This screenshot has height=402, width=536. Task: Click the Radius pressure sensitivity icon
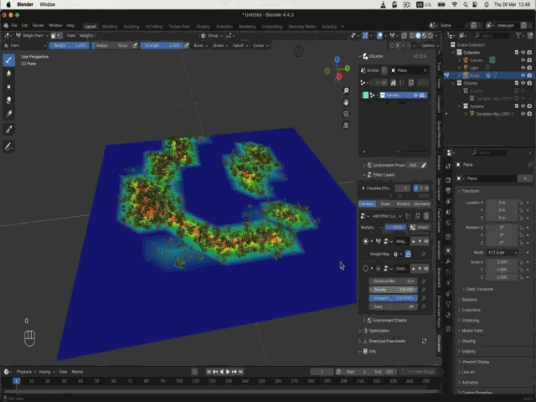pos(135,45)
